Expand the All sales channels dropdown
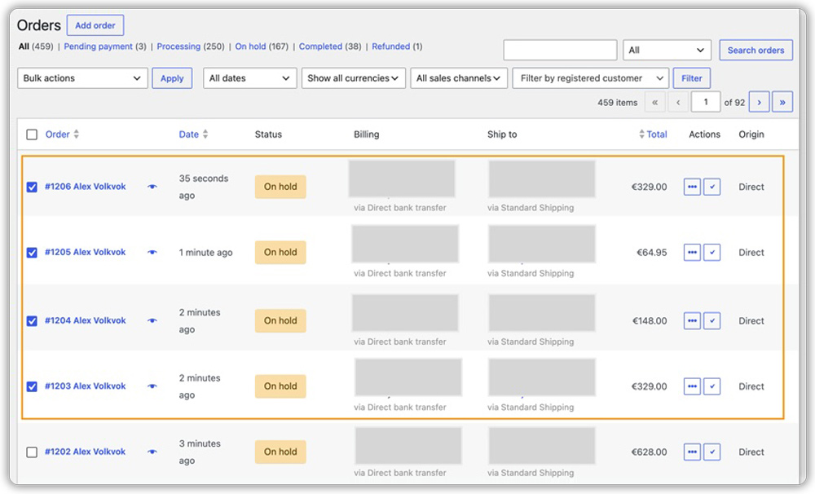815x494 pixels. click(458, 78)
